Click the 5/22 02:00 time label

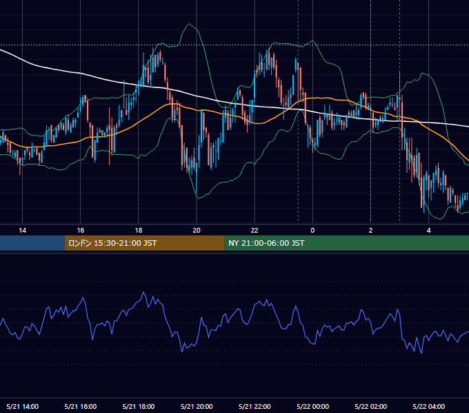click(x=370, y=406)
